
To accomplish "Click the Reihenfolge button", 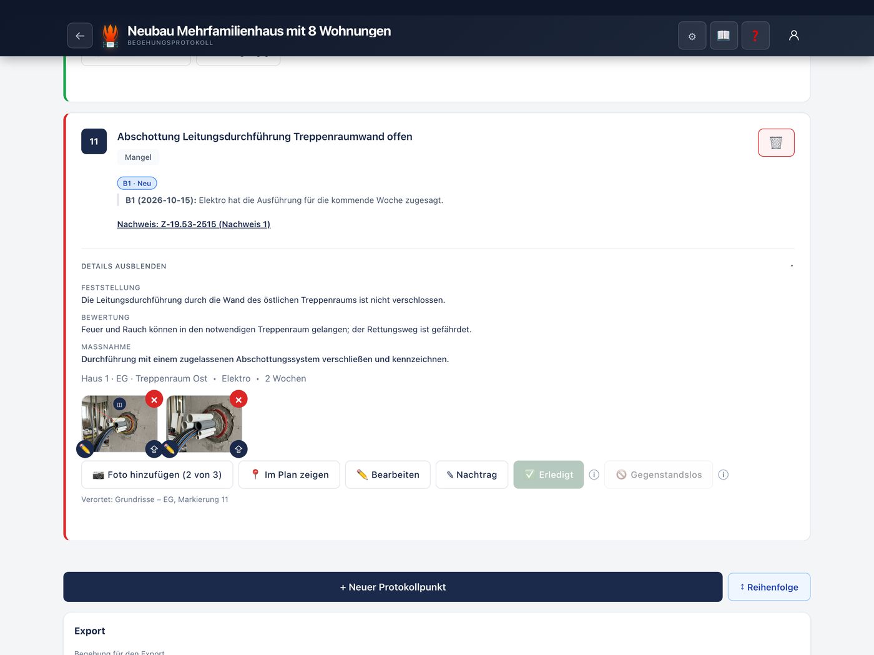I will (769, 587).
